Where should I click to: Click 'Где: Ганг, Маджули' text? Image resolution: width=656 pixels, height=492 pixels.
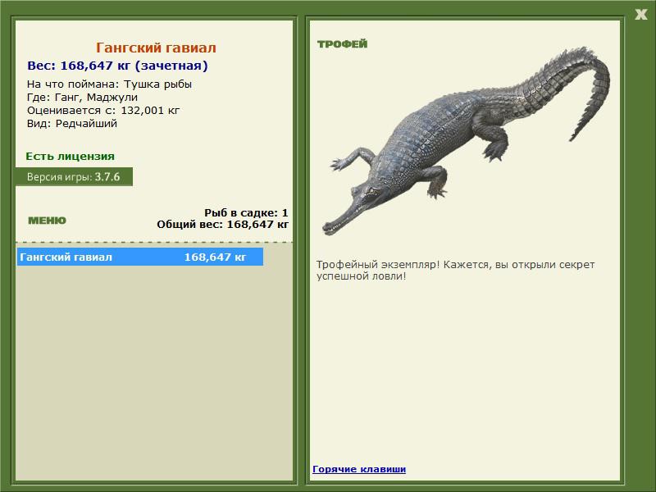[83, 97]
